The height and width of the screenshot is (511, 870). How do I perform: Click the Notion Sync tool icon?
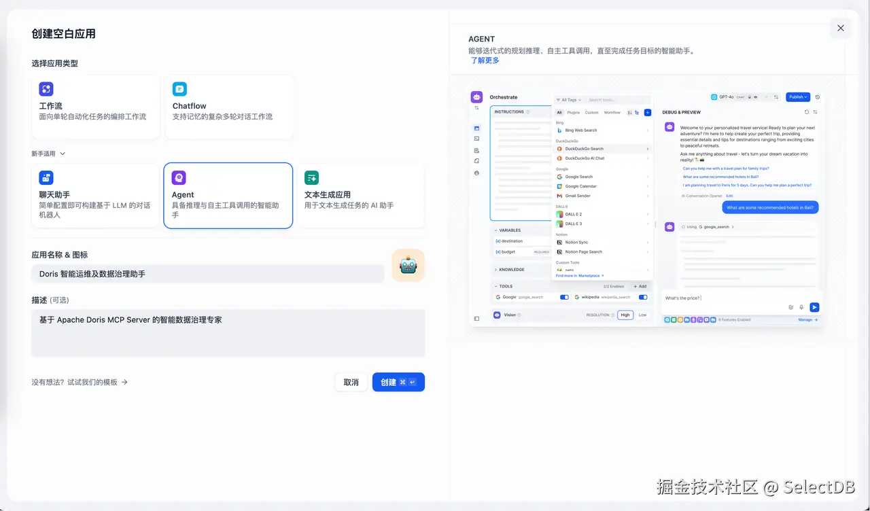561,242
